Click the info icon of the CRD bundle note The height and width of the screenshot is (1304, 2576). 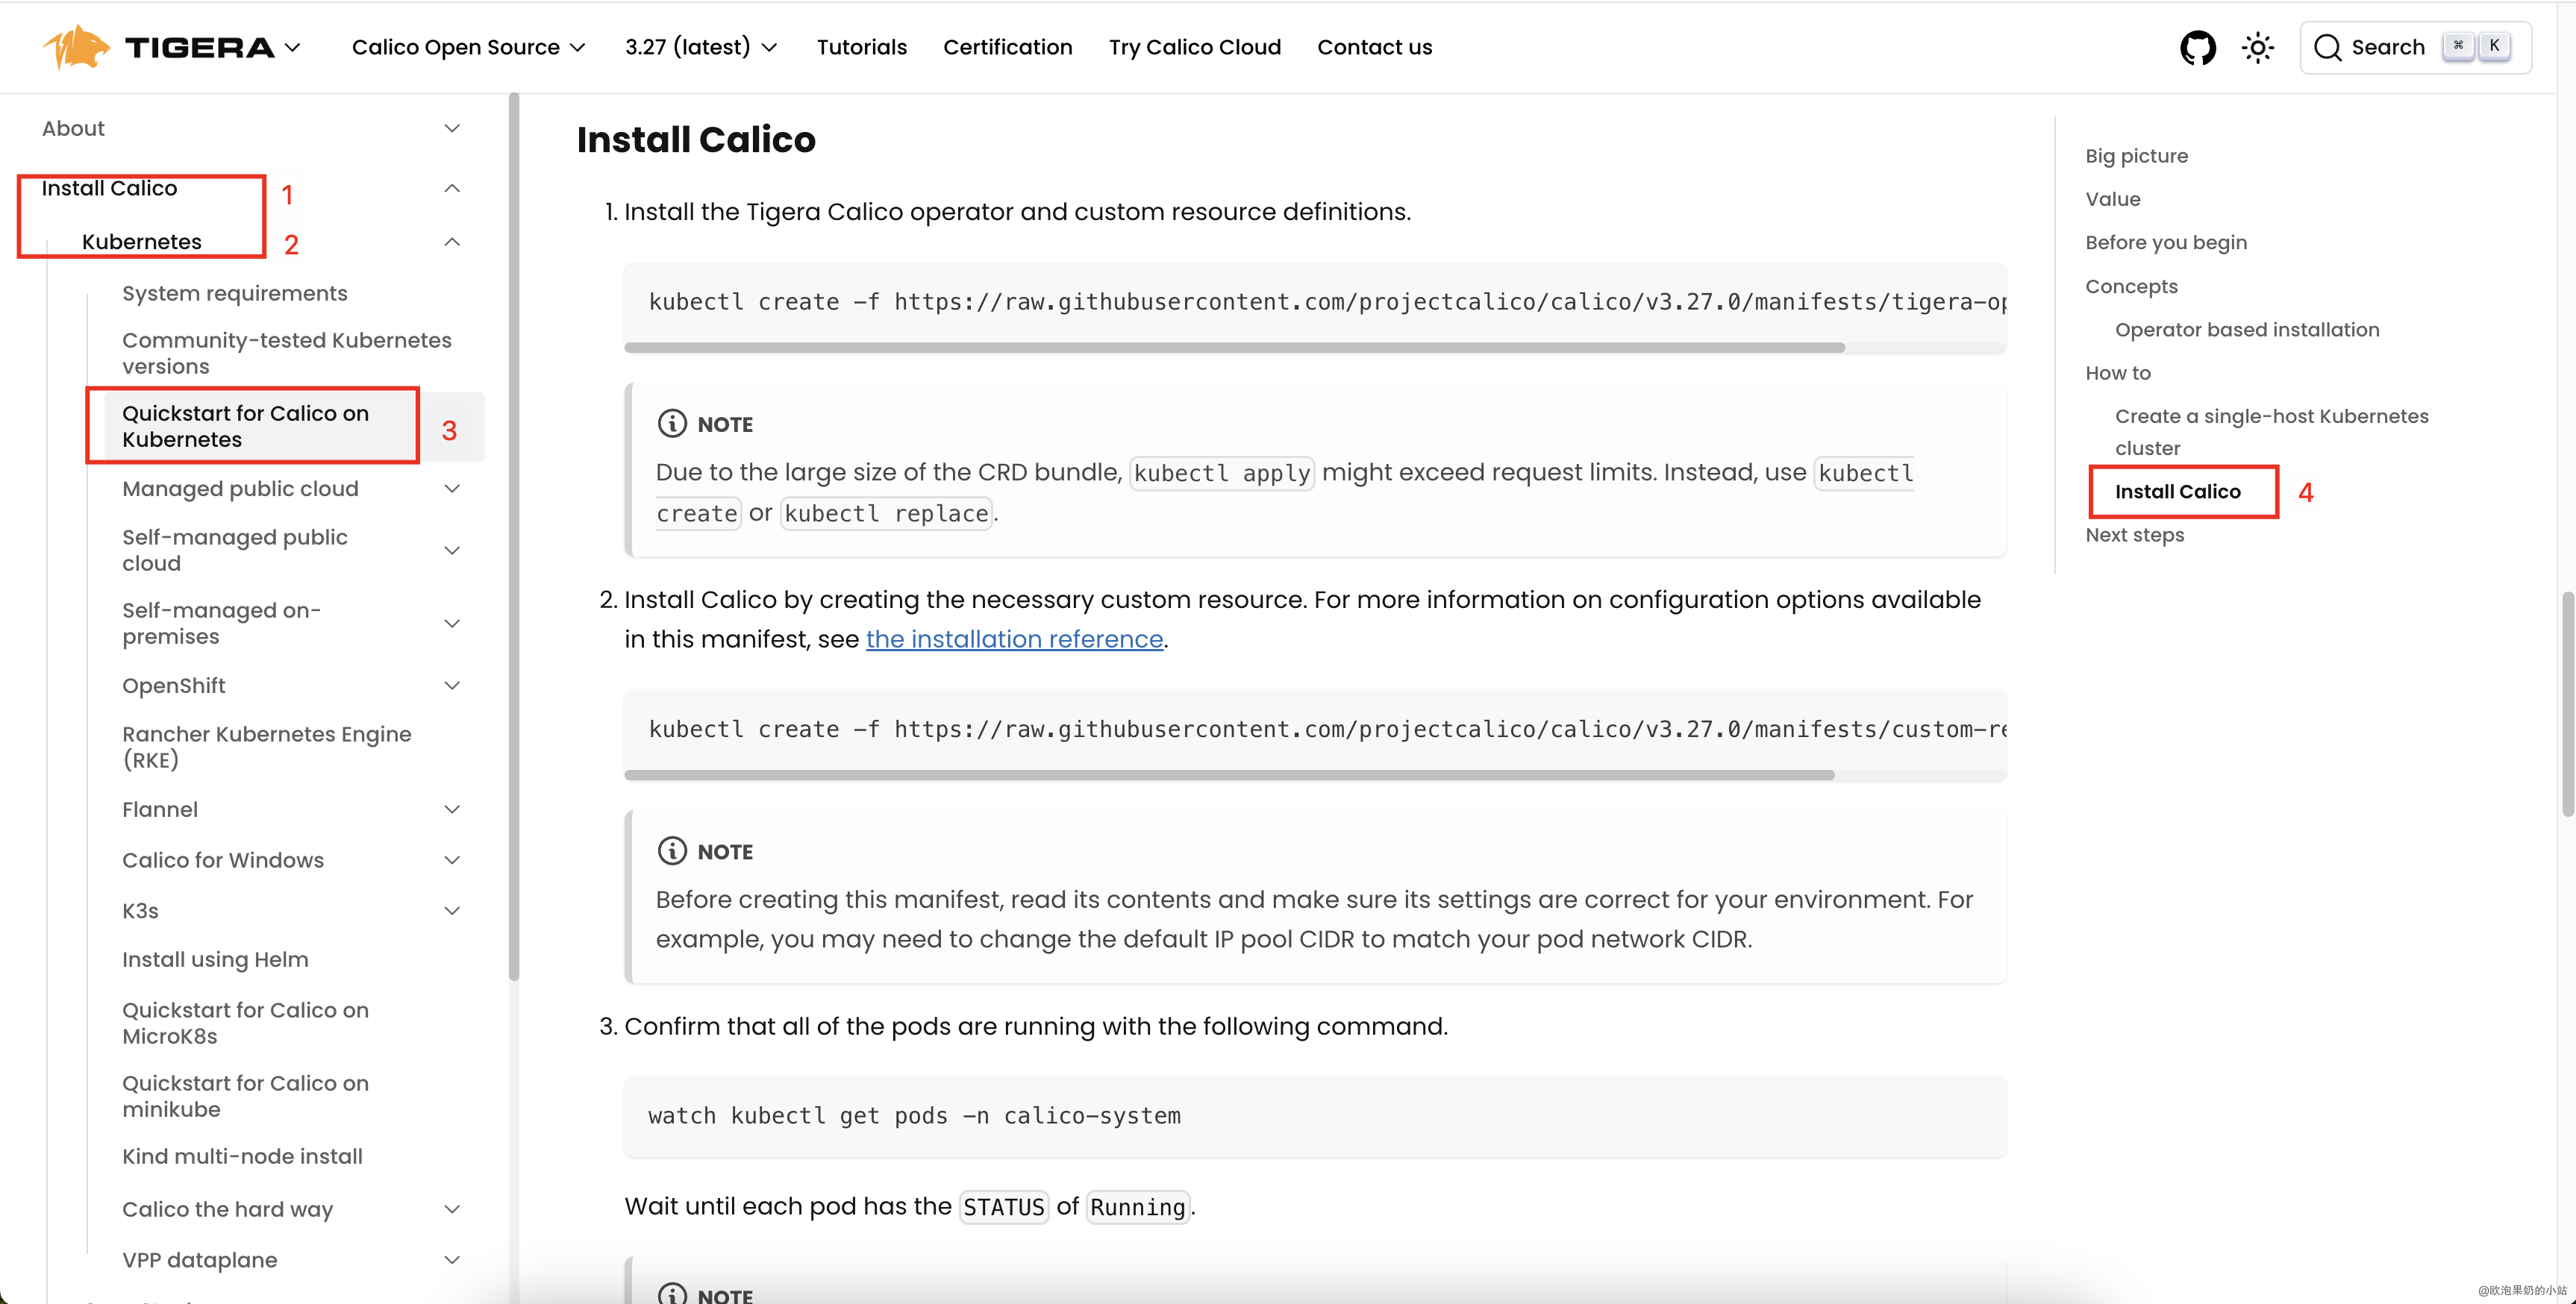pos(672,424)
